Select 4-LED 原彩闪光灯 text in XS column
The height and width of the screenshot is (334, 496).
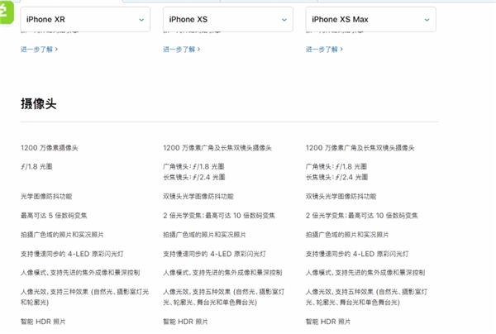pos(238,254)
